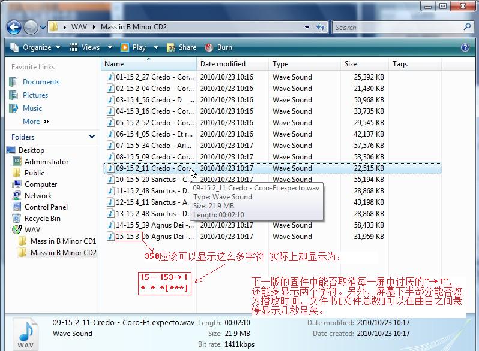Click size cell 31,959 KB
Image resolution: width=479 pixels, height=351 pixels.
[369, 237]
